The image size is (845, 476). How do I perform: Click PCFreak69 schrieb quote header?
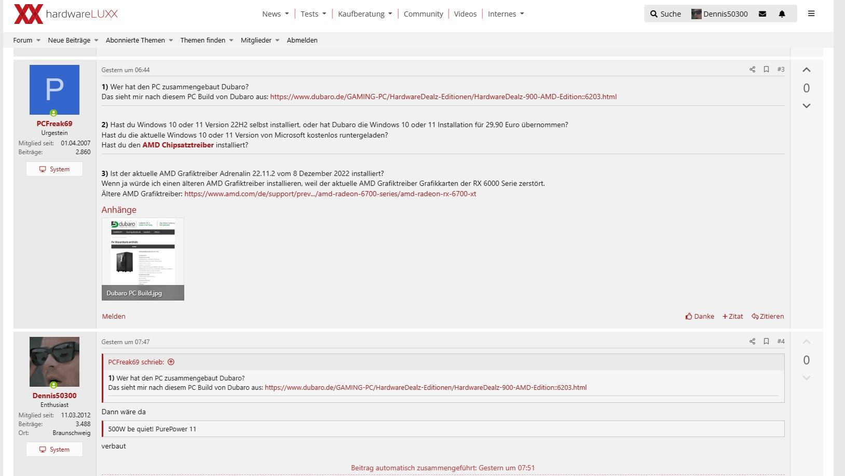[x=136, y=362]
